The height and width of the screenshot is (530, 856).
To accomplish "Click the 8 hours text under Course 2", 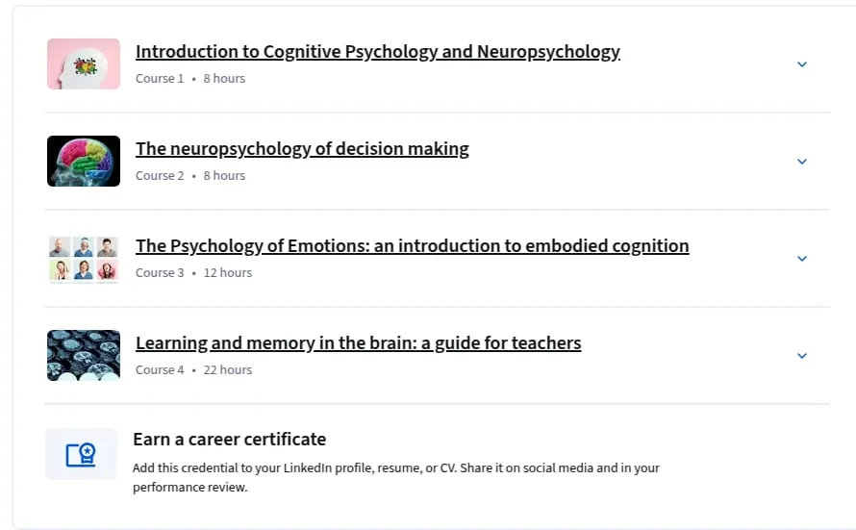I will click(224, 176).
